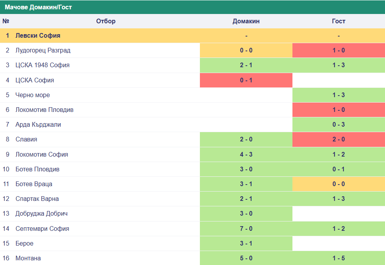The image size is (385, 265).
Task: Click the Отбор column header
Action: point(106,21)
